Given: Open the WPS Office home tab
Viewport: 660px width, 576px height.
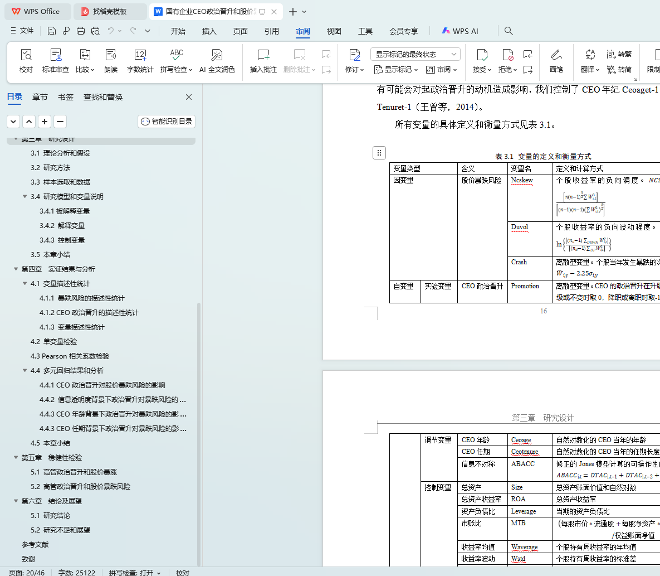Looking at the screenshot, I should (x=37, y=12).
